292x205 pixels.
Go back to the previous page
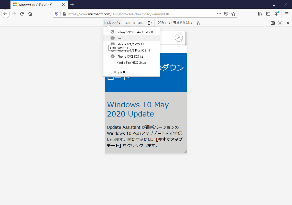point(5,14)
